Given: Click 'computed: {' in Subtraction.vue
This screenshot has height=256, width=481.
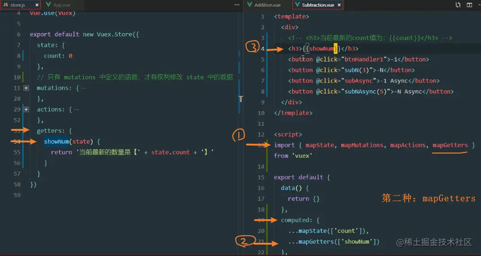Looking at the screenshot, I should [300, 220].
